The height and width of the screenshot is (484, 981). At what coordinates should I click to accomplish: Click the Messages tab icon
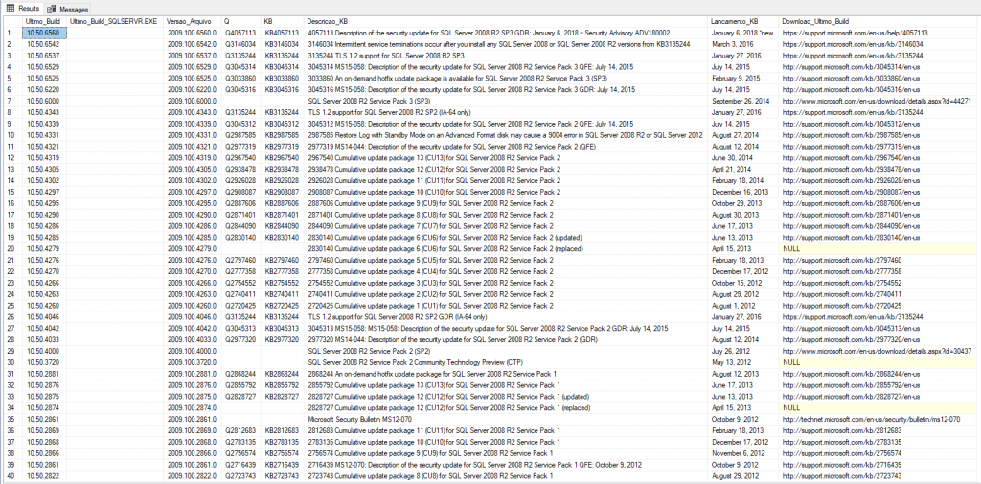coord(52,7)
